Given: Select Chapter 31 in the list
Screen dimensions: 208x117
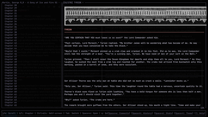Looking at the screenshot, I should (11, 13).
